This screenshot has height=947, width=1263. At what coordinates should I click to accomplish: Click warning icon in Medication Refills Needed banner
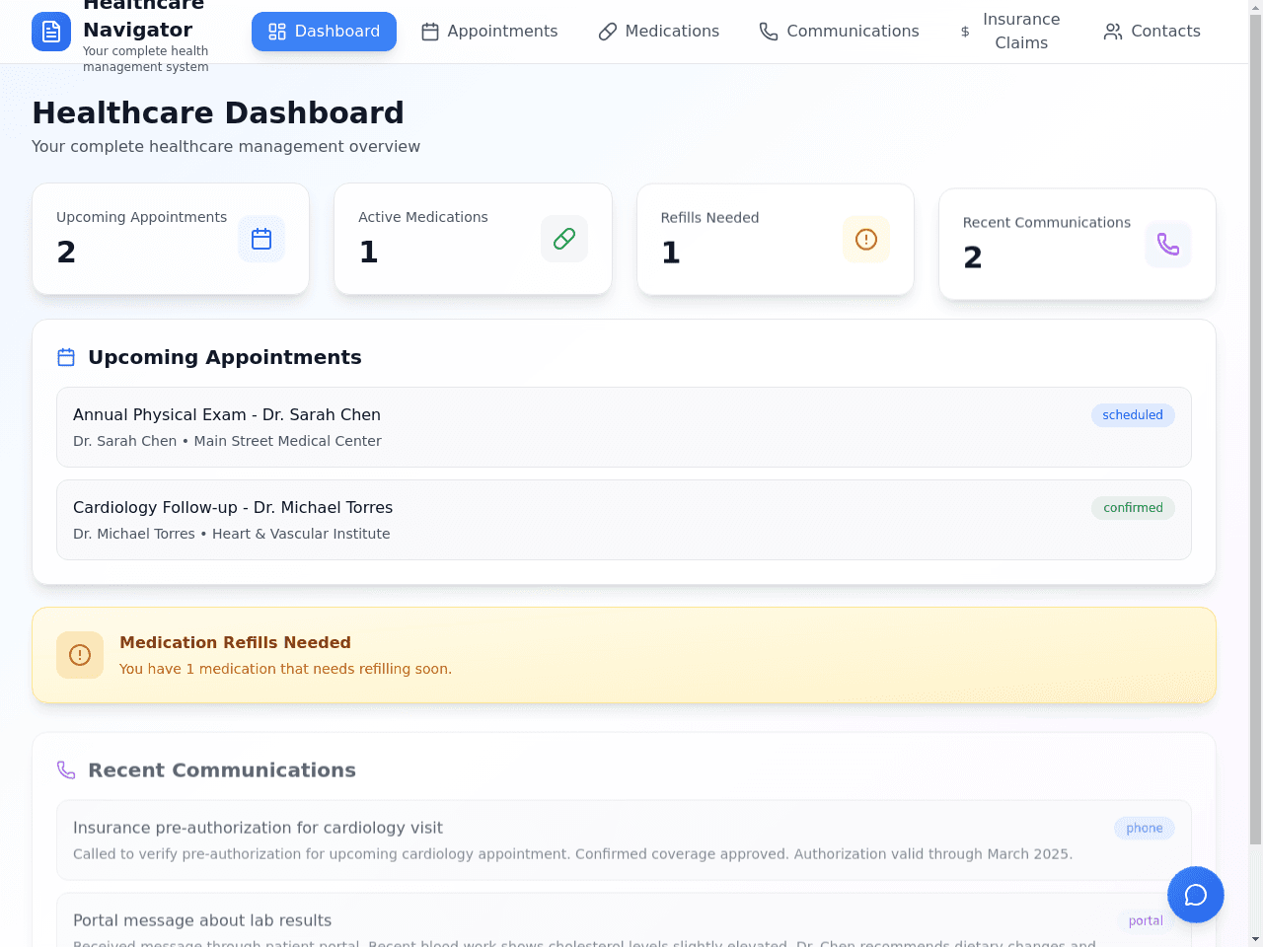(x=80, y=655)
